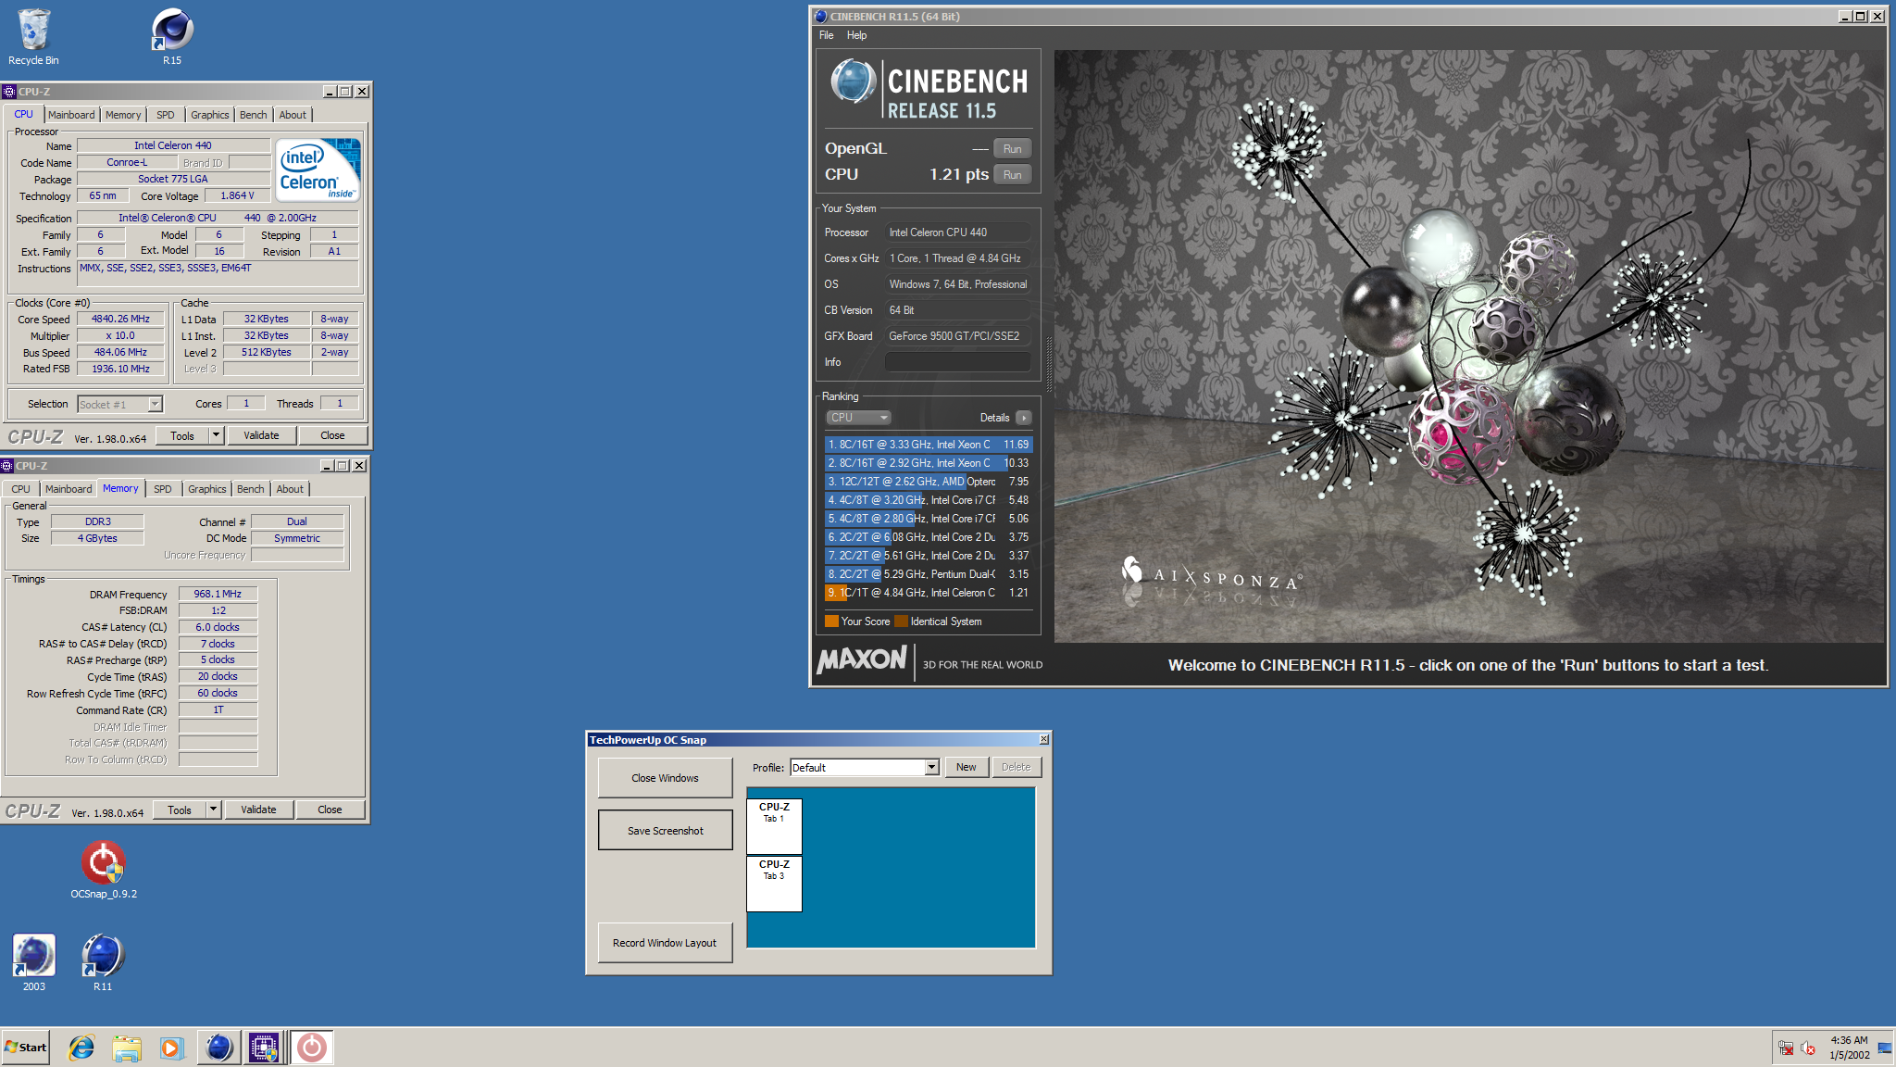
Task: Expand Tools dropdown arrow in bottom CPU-Z
Action: point(214,810)
